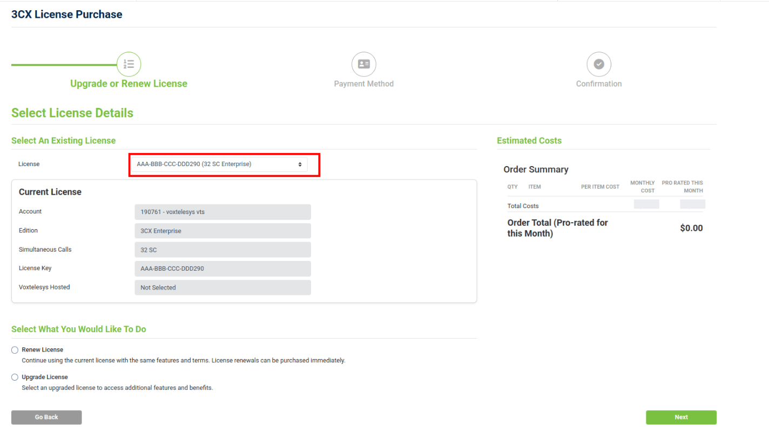
Task: Click the Simultaneous Calls label
Action: pos(45,250)
